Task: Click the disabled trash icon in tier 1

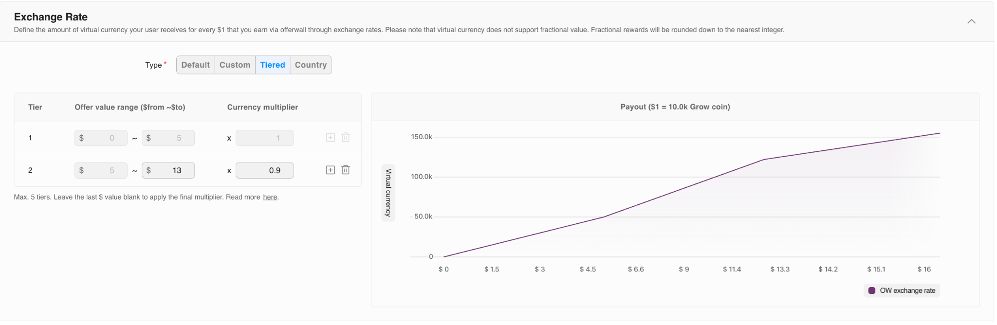Action: pos(346,138)
